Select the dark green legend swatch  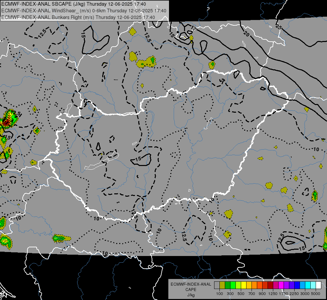click(x=227, y=285)
